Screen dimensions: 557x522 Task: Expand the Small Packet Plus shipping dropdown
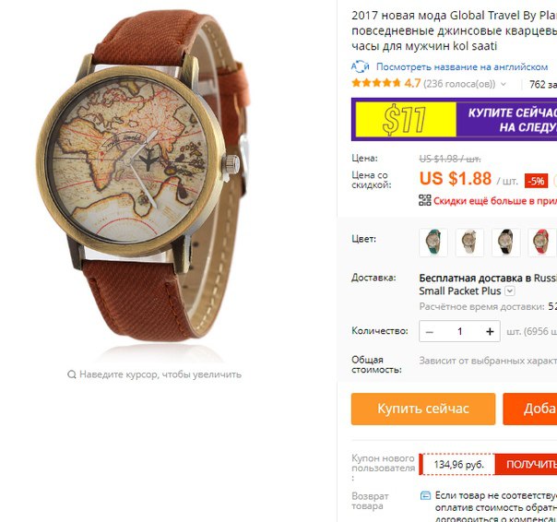pyautogui.click(x=510, y=291)
